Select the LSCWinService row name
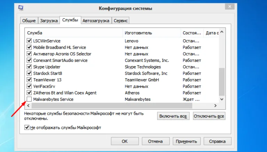 click(47, 41)
